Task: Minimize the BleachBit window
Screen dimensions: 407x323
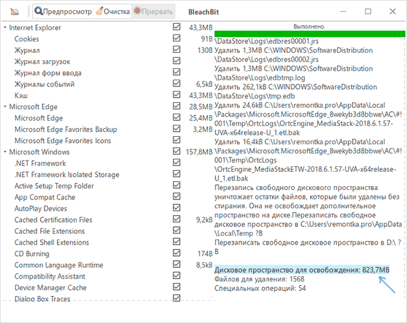Action: (343, 11)
